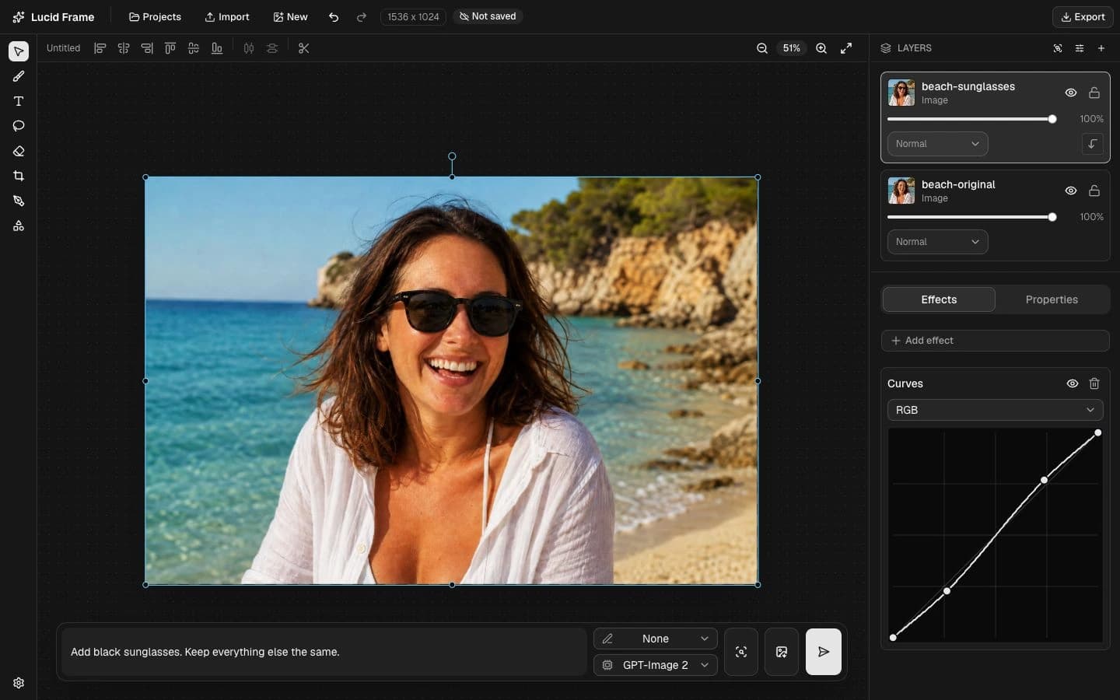Click beach-original opacity slider handle
1120x700 pixels.
[x=1052, y=217]
